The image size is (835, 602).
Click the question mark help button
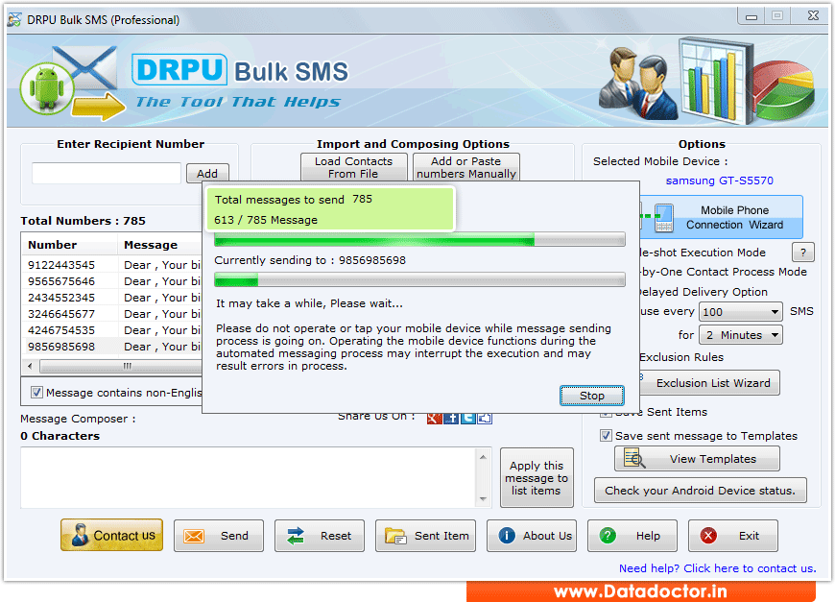803,252
